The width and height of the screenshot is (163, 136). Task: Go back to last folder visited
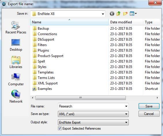click(112, 14)
